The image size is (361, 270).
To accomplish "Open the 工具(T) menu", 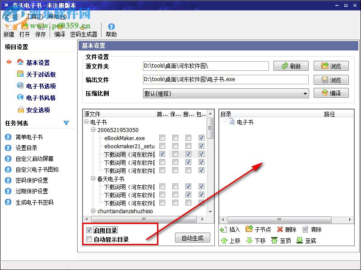I will (35, 17).
